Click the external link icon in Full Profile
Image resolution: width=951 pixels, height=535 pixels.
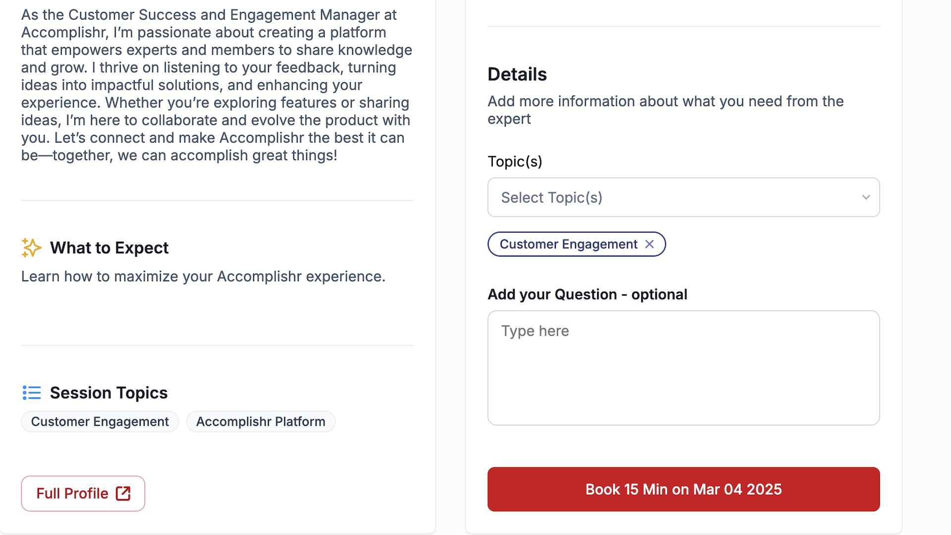[123, 493]
